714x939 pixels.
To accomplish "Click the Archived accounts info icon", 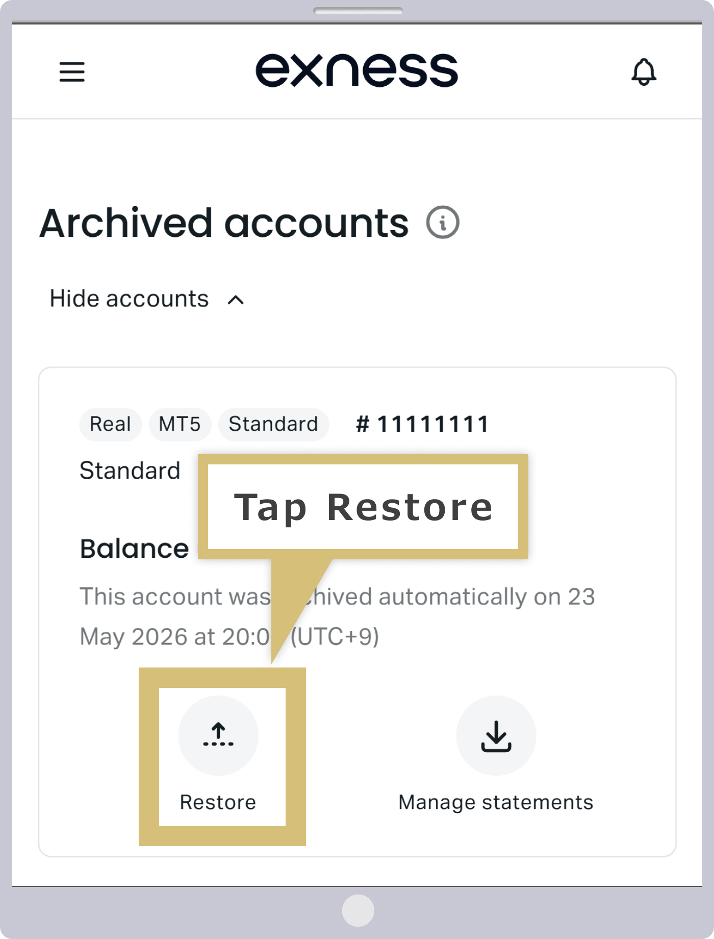I will [x=443, y=223].
